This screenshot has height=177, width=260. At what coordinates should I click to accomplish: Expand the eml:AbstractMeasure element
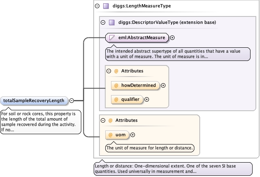(173, 37)
